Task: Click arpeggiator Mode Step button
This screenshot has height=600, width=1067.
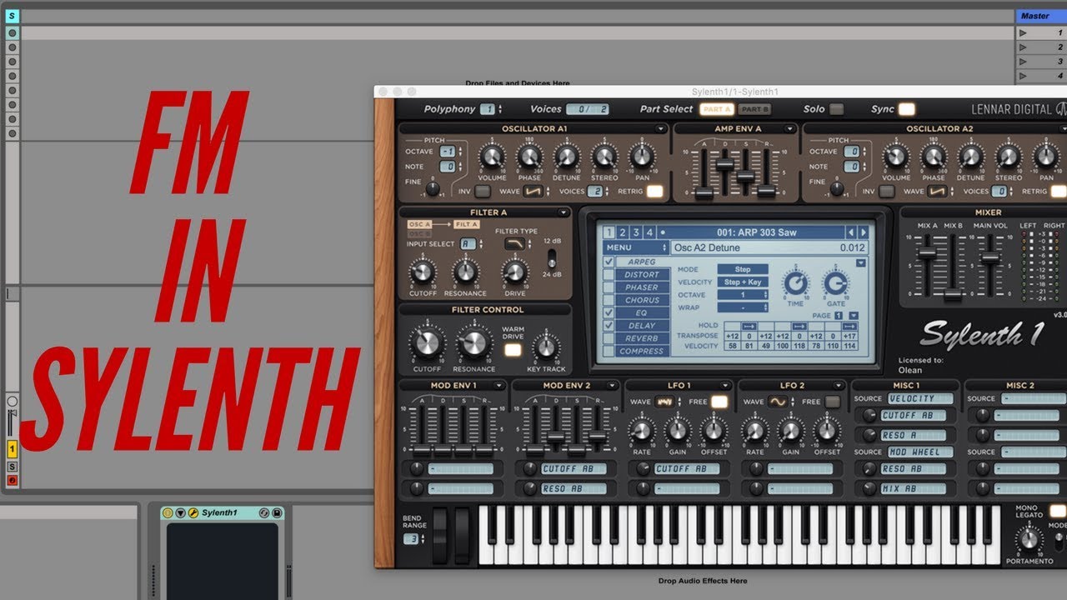Action: (x=743, y=269)
